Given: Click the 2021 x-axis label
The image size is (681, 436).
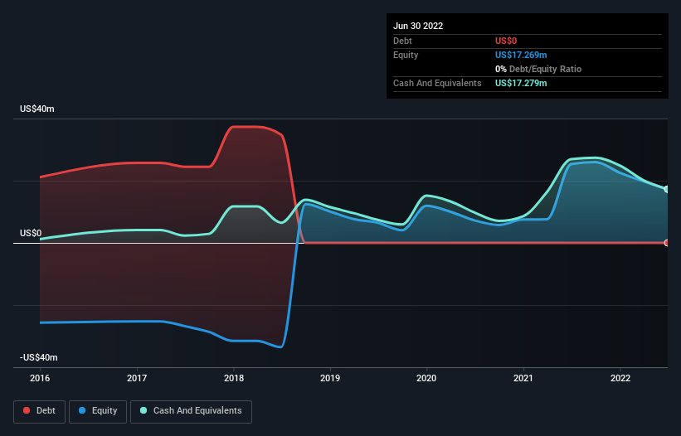Looking at the screenshot, I should [x=523, y=378].
